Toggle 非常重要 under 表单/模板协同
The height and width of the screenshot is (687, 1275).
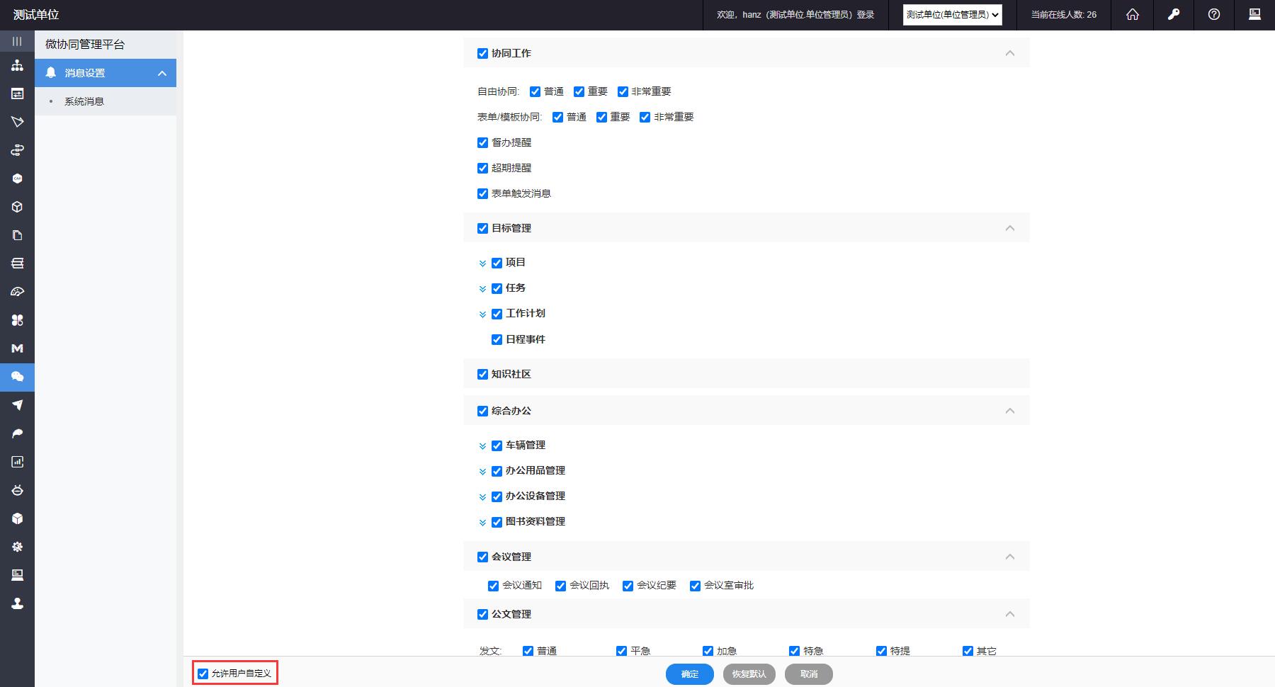pos(645,117)
